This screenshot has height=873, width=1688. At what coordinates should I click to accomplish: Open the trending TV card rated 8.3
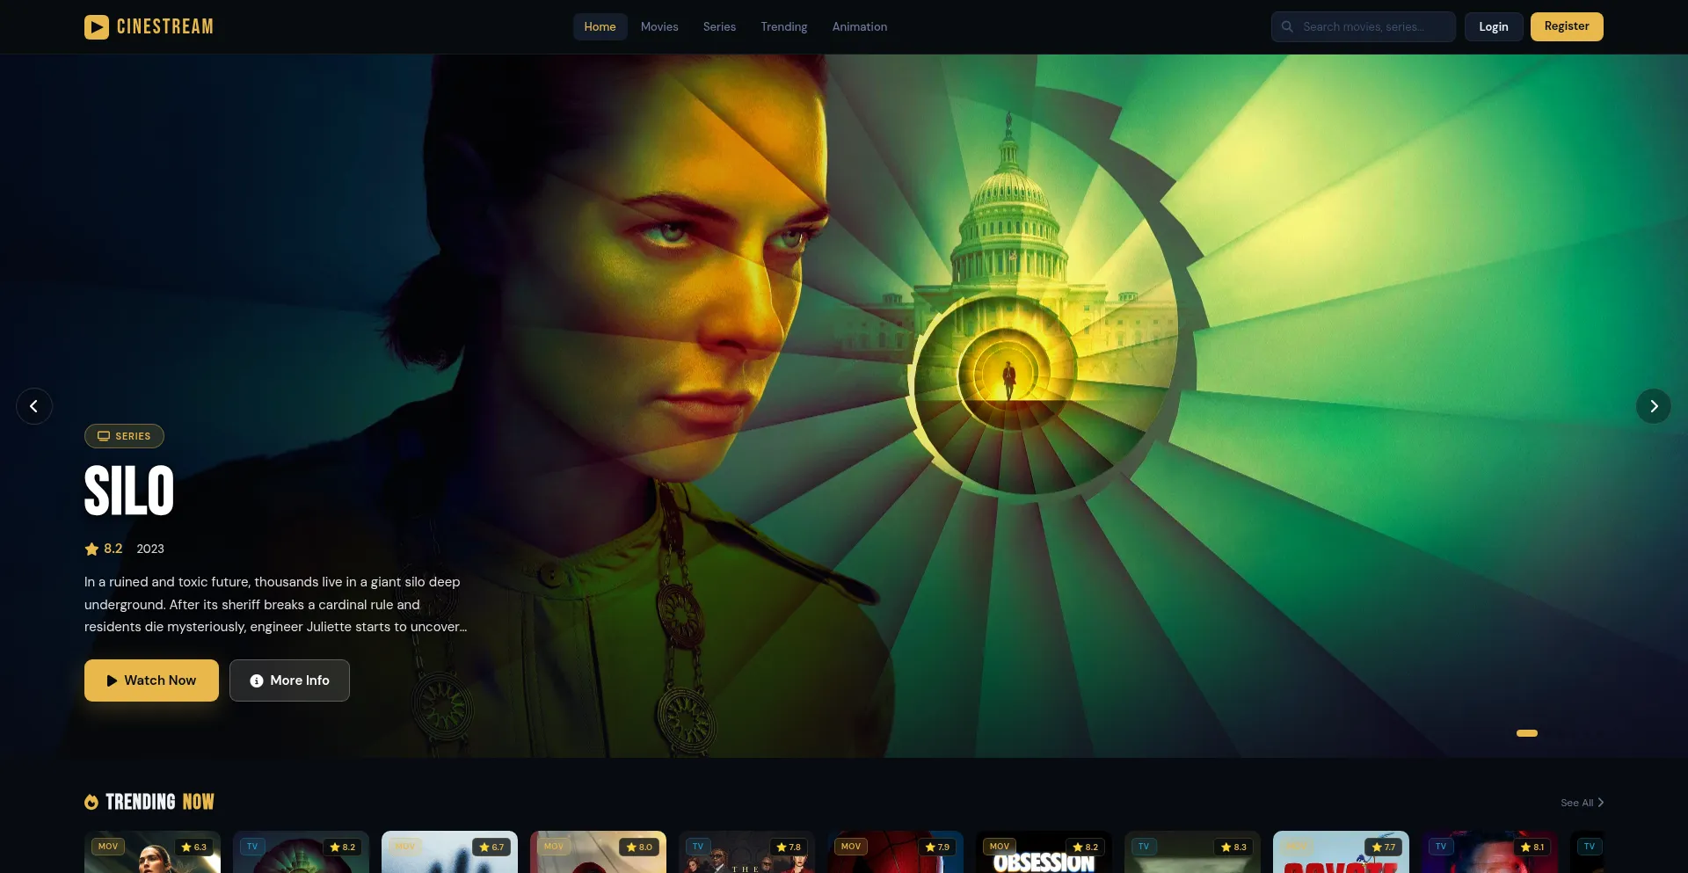point(1192,852)
